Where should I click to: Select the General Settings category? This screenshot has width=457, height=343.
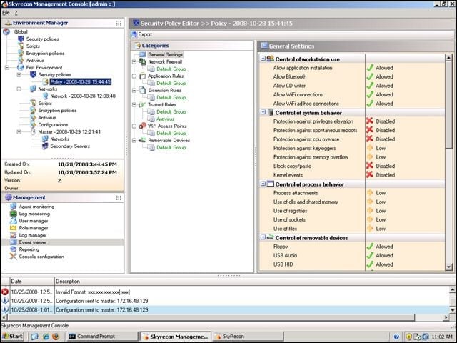click(x=165, y=54)
